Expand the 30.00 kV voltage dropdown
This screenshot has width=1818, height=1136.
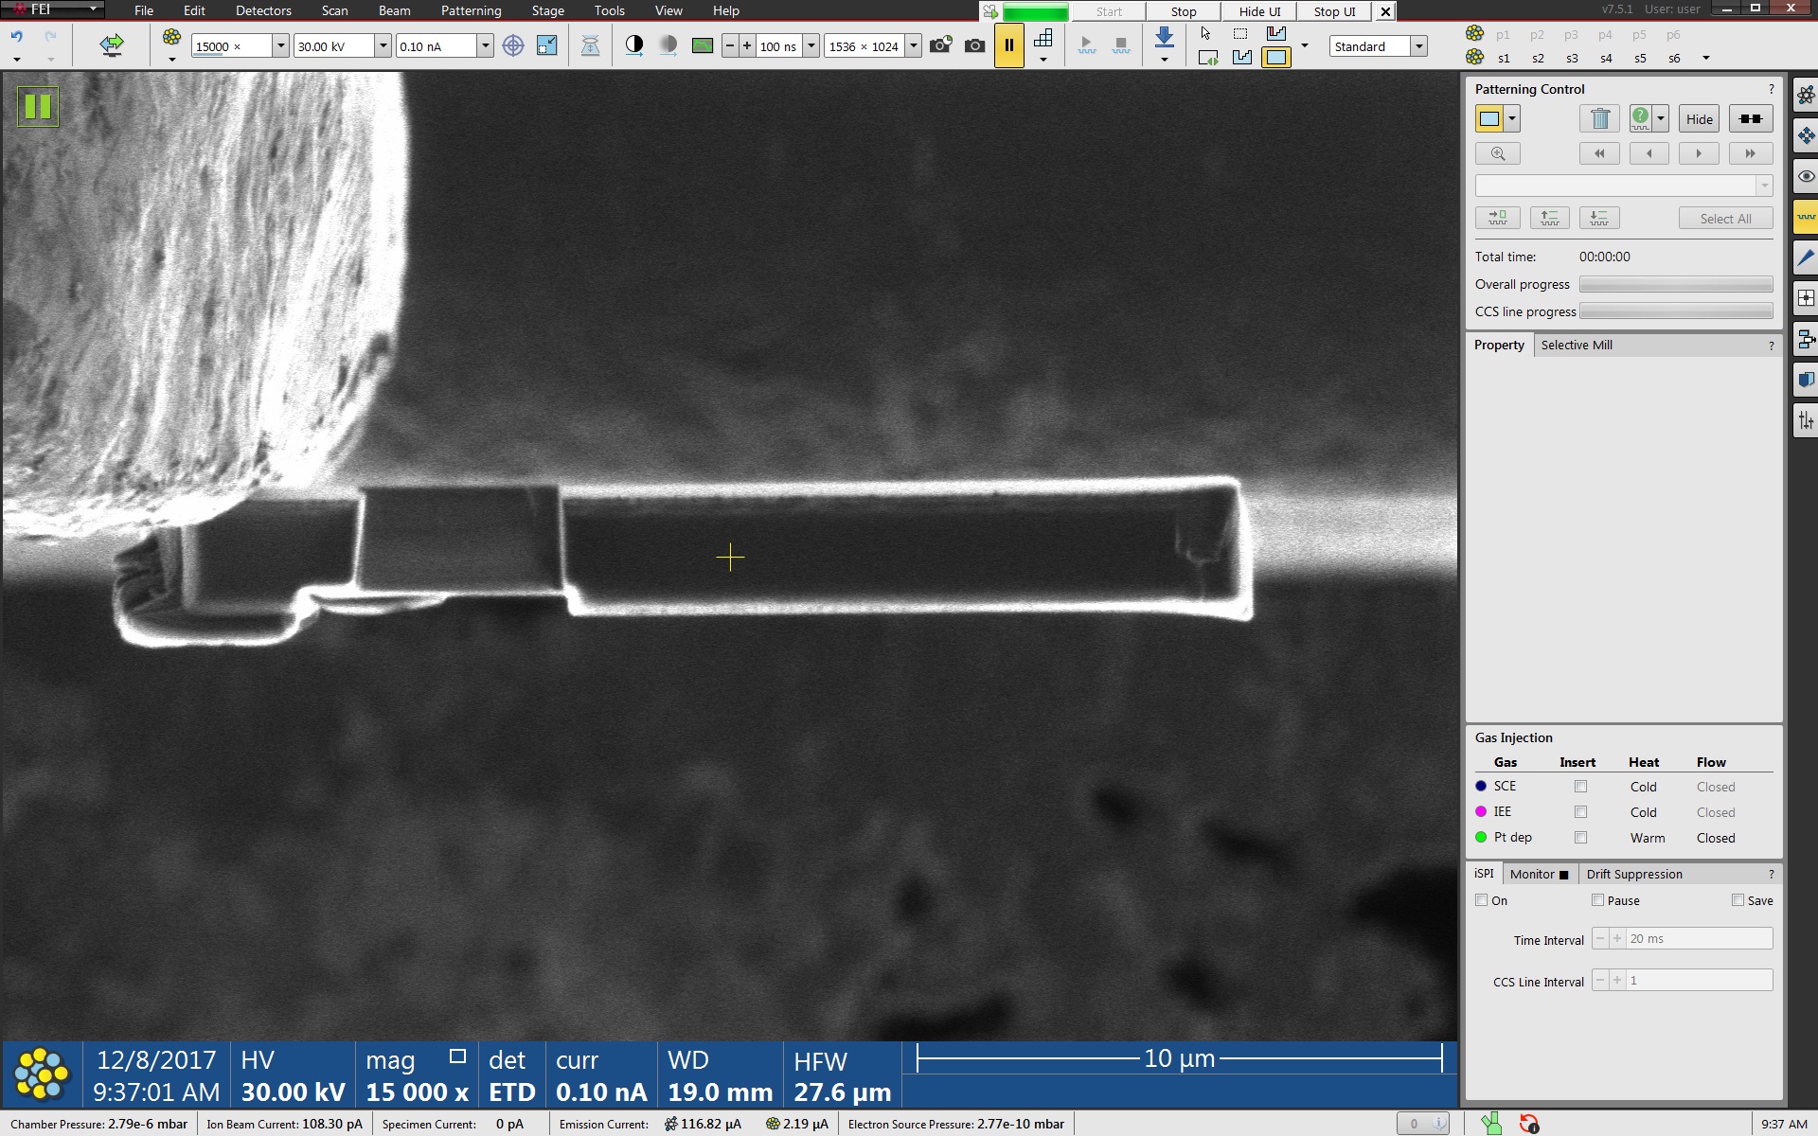383,45
